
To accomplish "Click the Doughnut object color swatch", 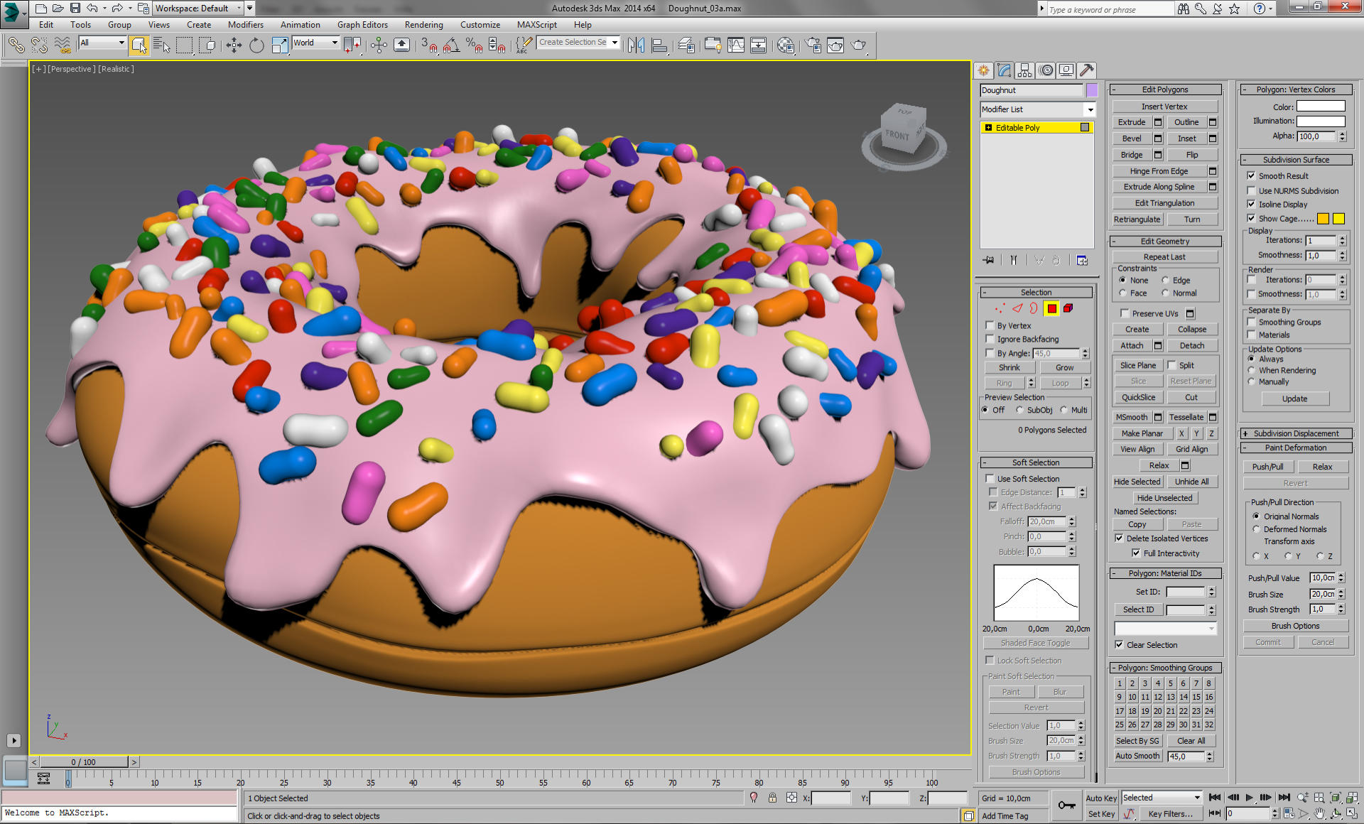I will coord(1091,90).
